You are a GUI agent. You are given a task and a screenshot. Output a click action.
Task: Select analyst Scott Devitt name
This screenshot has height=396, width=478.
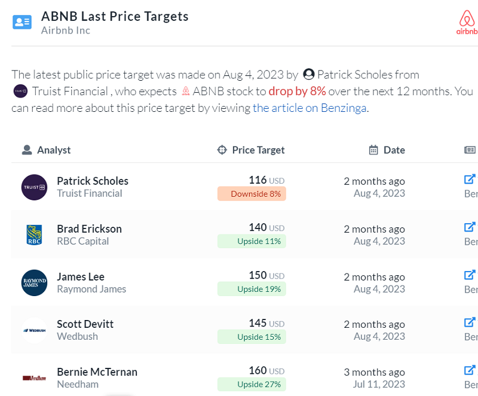tap(85, 324)
